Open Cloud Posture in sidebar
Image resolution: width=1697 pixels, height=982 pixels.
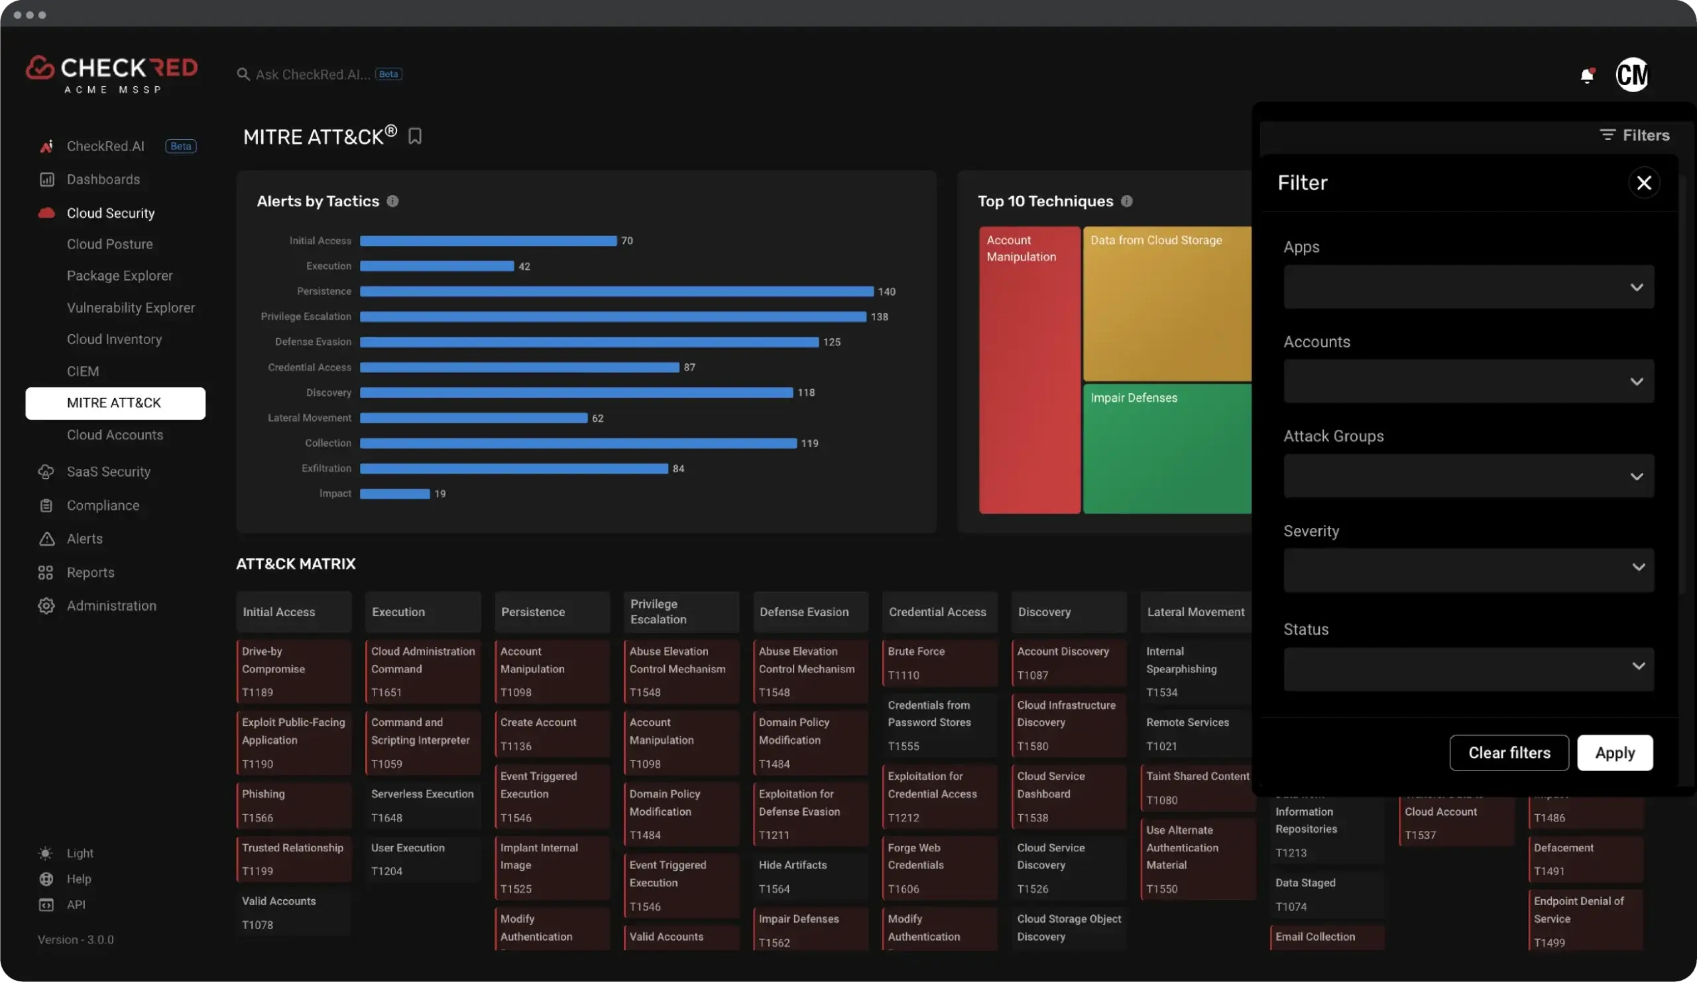(110, 244)
